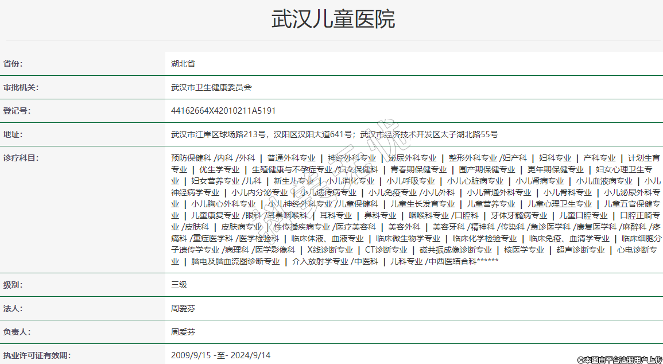Viewport: 663px width, 364px height.
Task: Click the 三级 level value
Action: (179, 285)
